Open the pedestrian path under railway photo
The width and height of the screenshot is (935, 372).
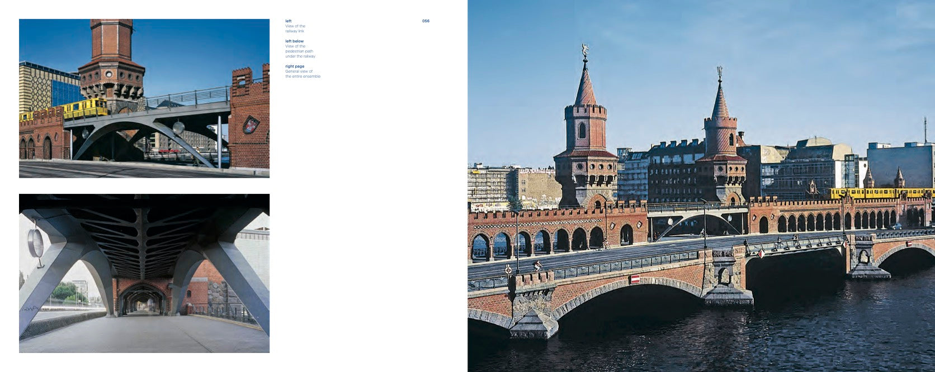tap(144, 273)
